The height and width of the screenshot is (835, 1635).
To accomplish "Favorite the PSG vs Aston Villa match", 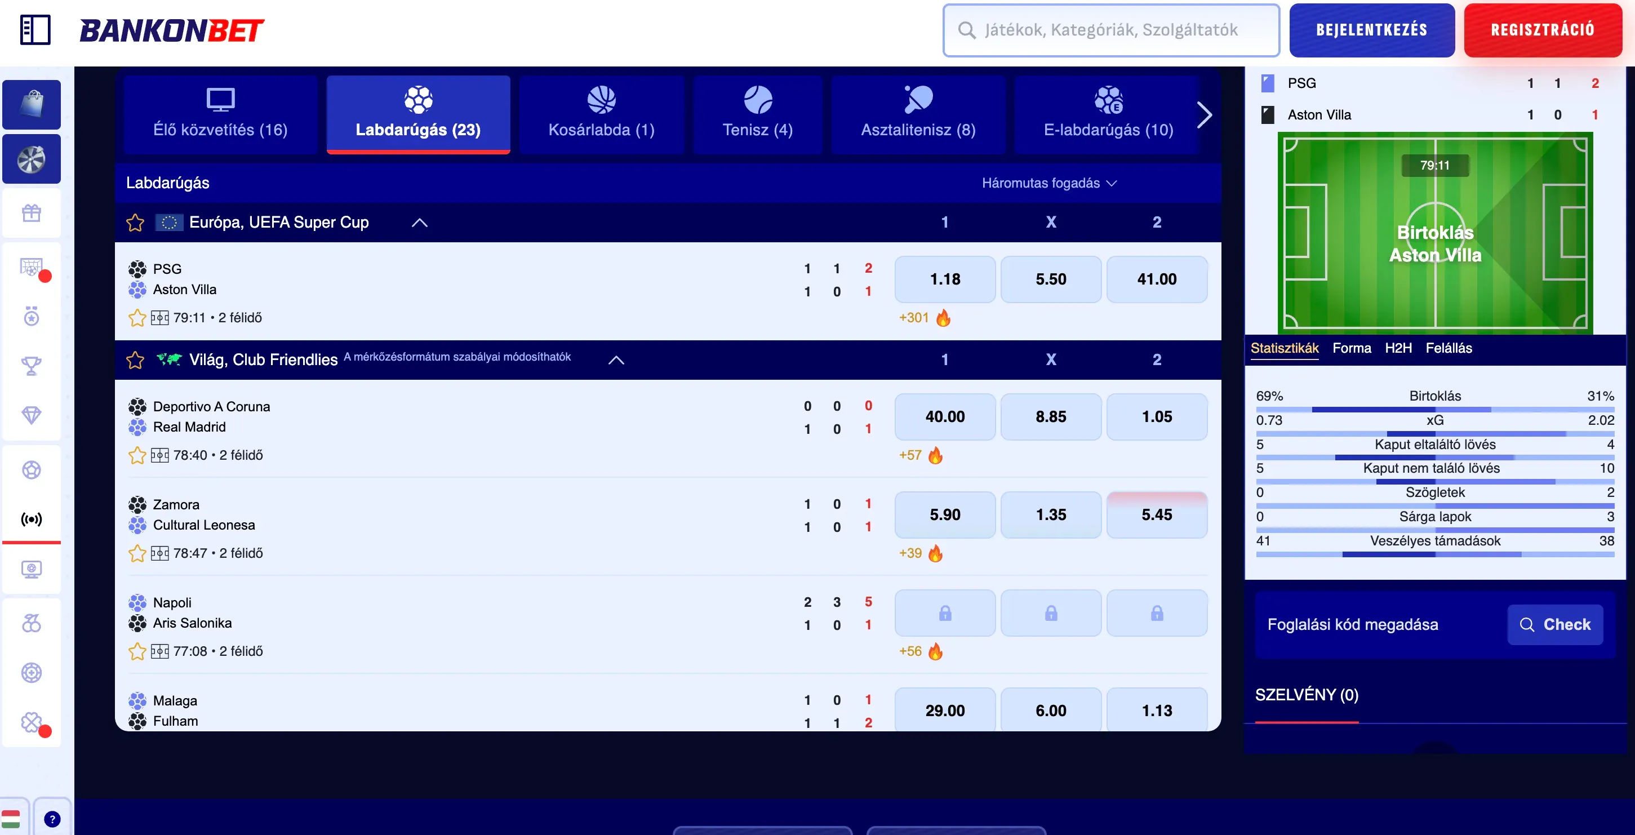I will [x=137, y=318].
